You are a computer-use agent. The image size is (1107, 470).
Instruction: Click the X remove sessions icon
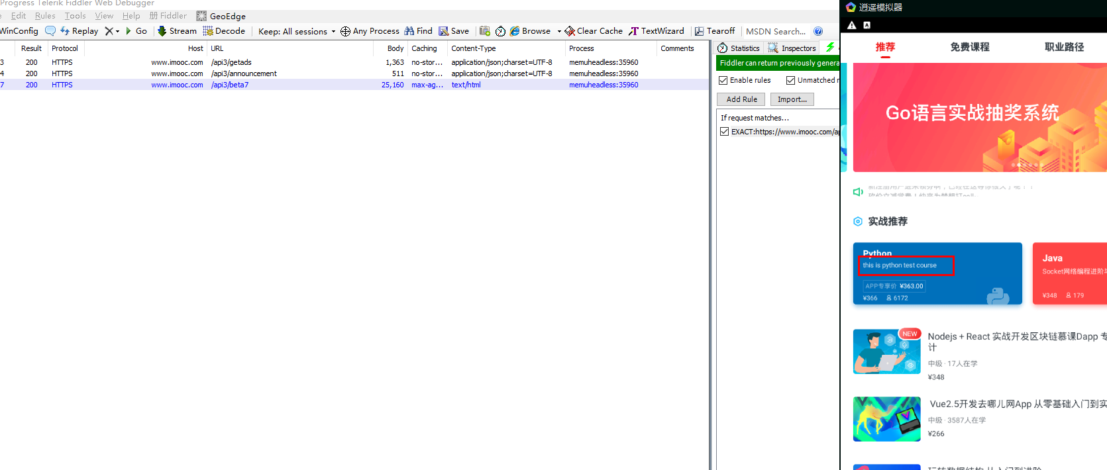point(109,31)
